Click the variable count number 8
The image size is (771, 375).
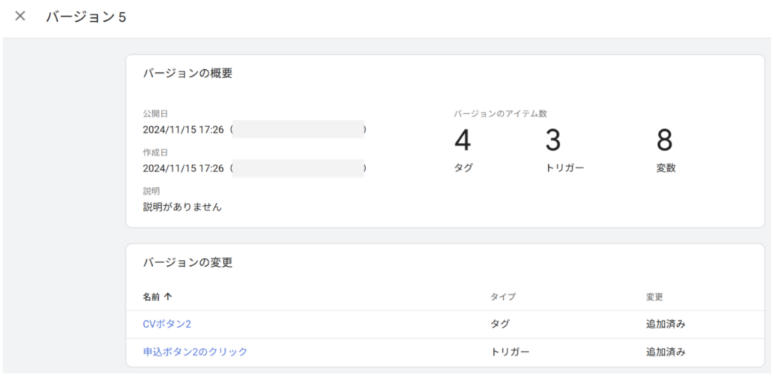pos(665,141)
